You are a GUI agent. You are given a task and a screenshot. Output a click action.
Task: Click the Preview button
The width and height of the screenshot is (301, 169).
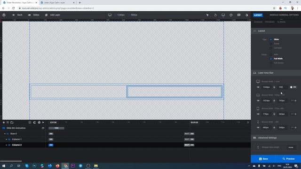(x=288, y=159)
